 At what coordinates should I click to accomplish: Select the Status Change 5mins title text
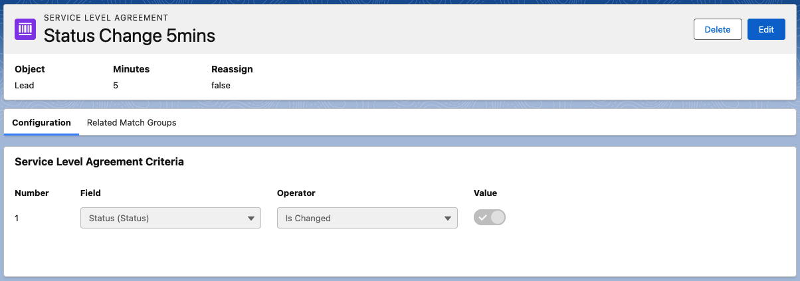point(130,36)
